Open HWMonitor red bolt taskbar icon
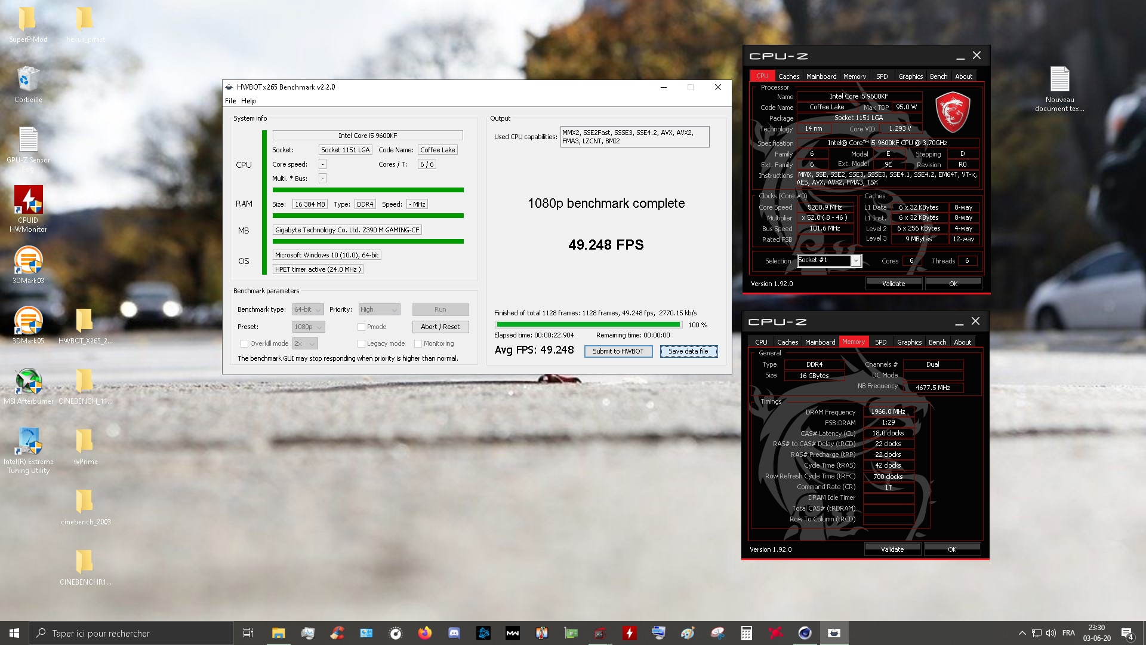Viewport: 1146px width, 645px height. pos(630,633)
